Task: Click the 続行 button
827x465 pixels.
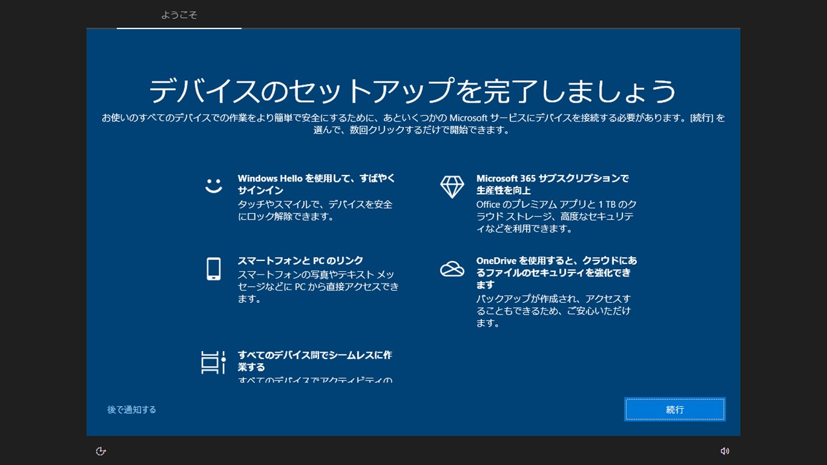Action: tap(675, 409)
